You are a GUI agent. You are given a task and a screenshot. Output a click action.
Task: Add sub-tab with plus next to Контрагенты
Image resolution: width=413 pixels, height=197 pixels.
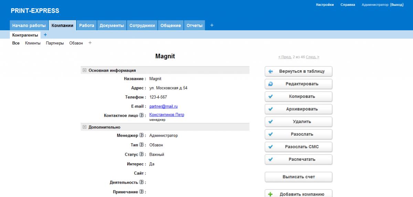(45, 35)
